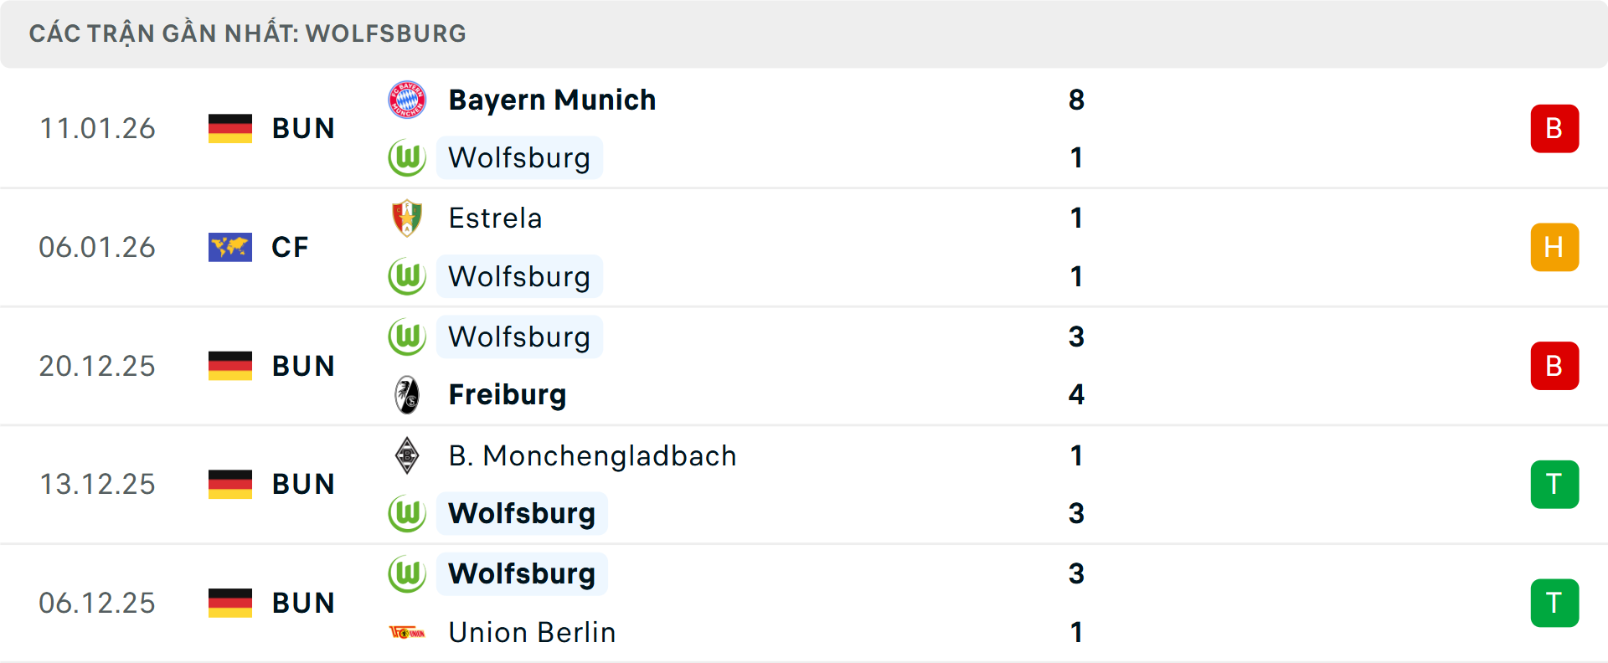Click the green T badge for 06.12.25
Image resolution: width=1608 pixels, height=663 pixels.
(x=1554, y=603)
